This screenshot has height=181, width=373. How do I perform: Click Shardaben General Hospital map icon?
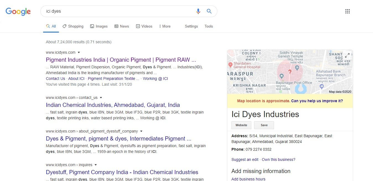pyautogui.click(x=230, y=65)
